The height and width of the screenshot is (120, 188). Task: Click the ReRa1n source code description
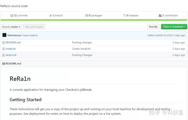(x=14, y=6)
